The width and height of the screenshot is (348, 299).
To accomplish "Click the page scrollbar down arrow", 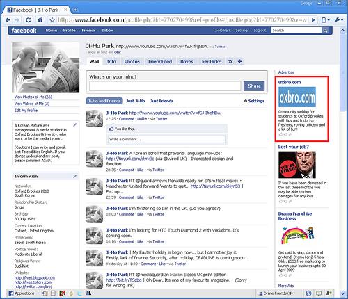I will coord(343,293).
